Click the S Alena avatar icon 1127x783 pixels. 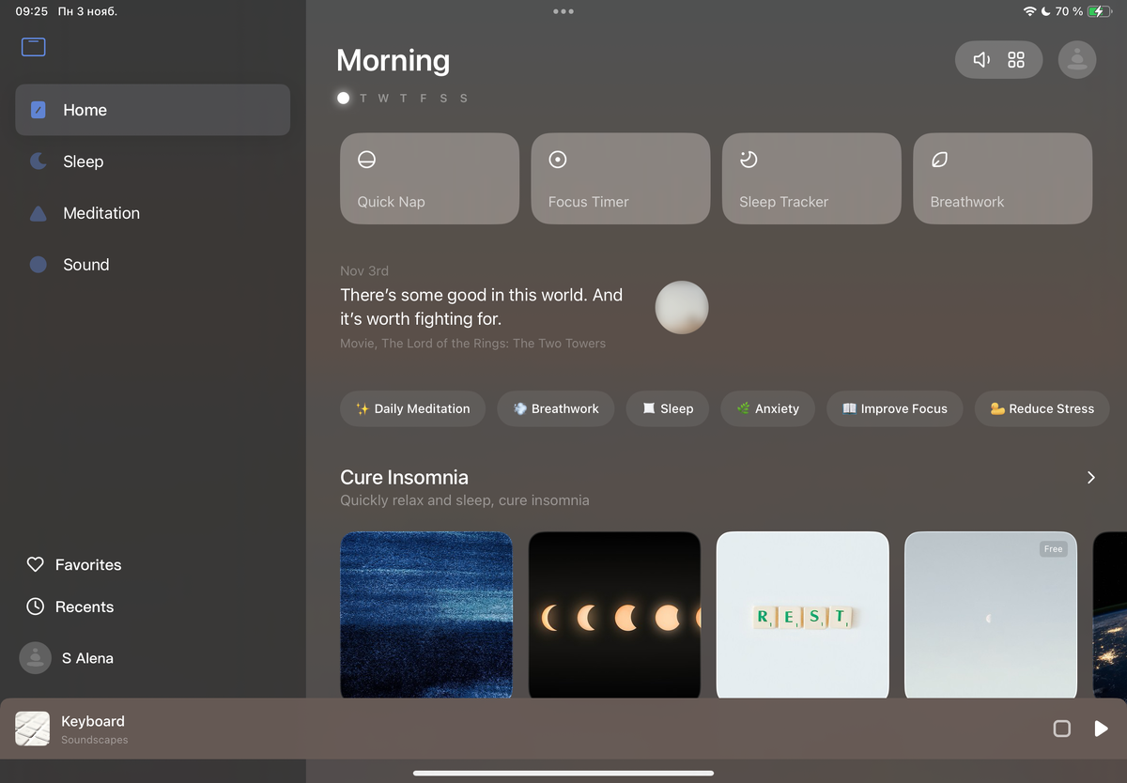(36, 658)
